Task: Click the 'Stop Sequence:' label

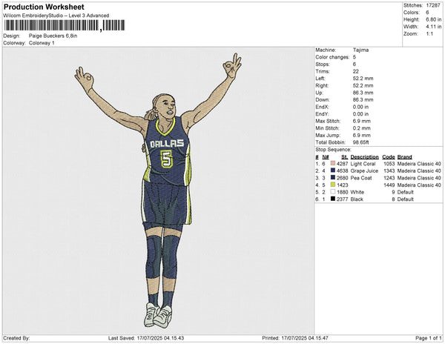Action: pos(333,150)
